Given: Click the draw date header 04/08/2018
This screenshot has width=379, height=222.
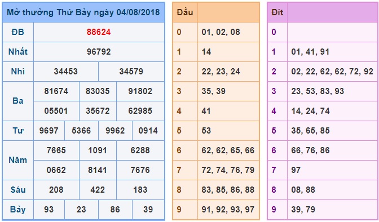Looking at the screenshot, I should [138, 12].
